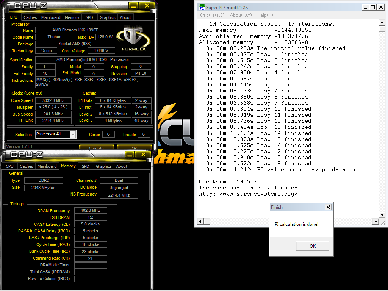
Task: Close the bottom CPU-Z memory window
Action: tap(143, 155)
